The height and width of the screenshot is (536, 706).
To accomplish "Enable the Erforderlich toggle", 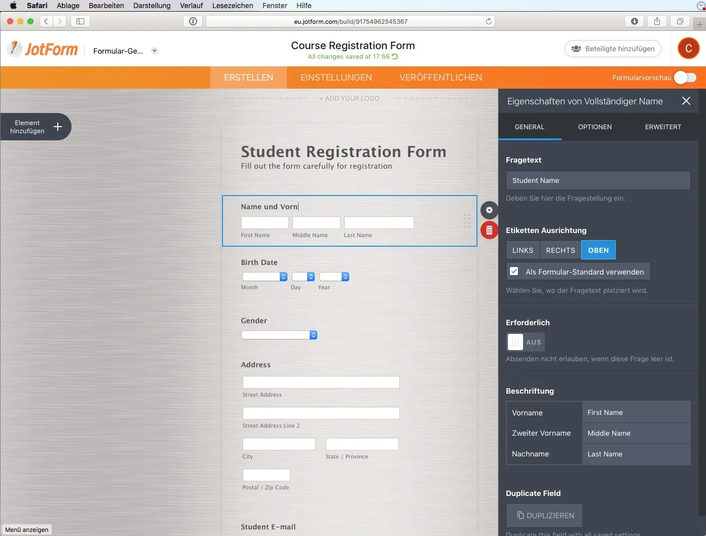I will click(525, 342).
